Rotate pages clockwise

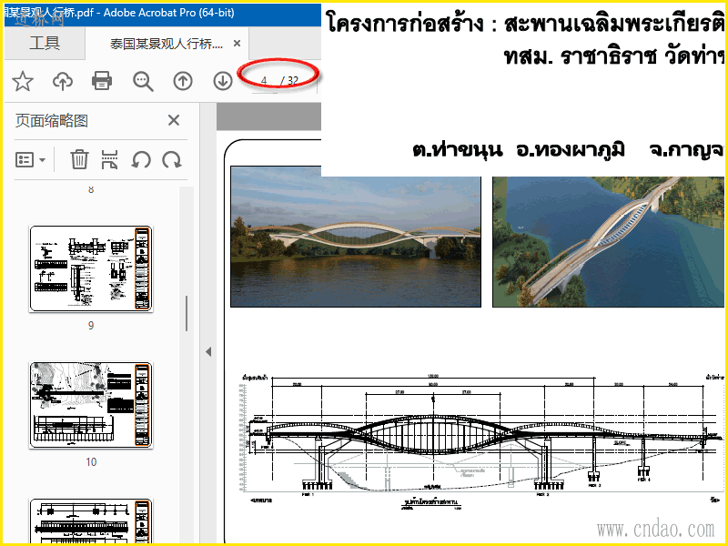point(172,160)
